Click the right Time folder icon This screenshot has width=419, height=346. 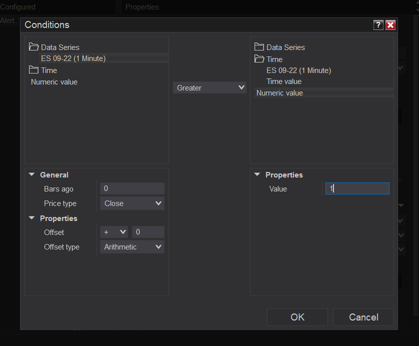(x=259, y=59)
